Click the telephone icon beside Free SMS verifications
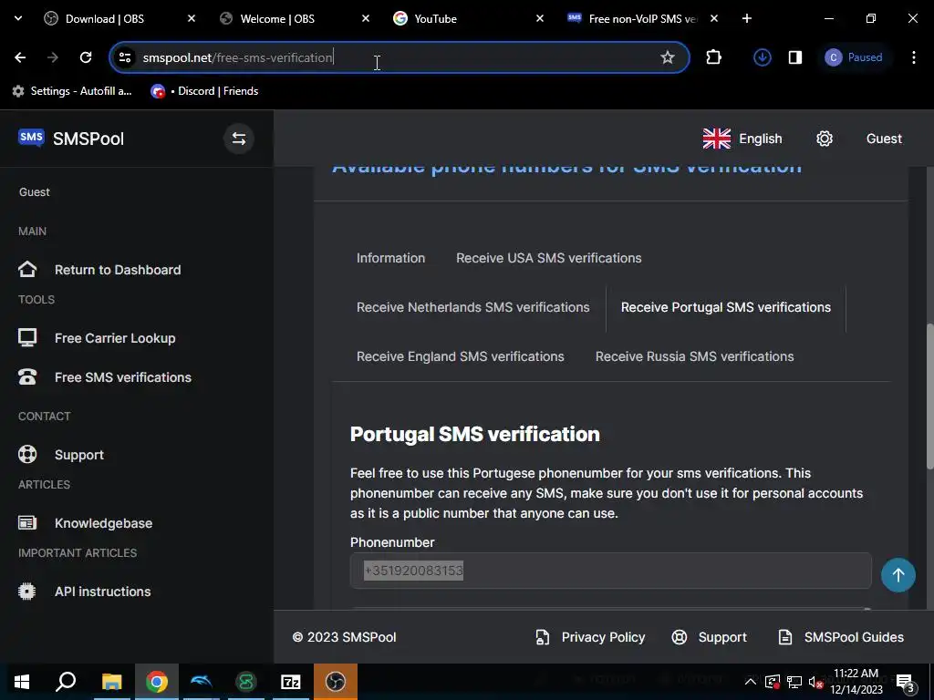 27,376
